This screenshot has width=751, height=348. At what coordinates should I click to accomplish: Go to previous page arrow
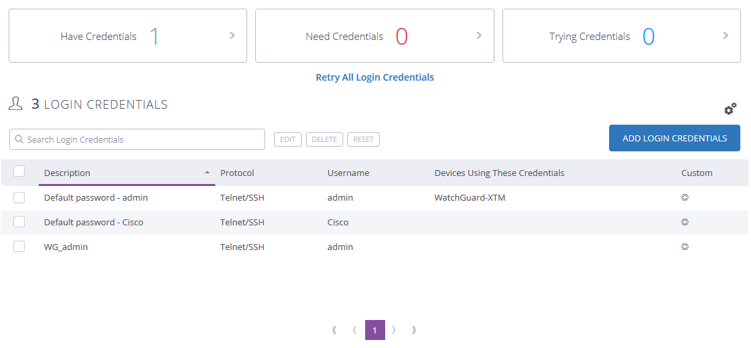pos(355,330)
